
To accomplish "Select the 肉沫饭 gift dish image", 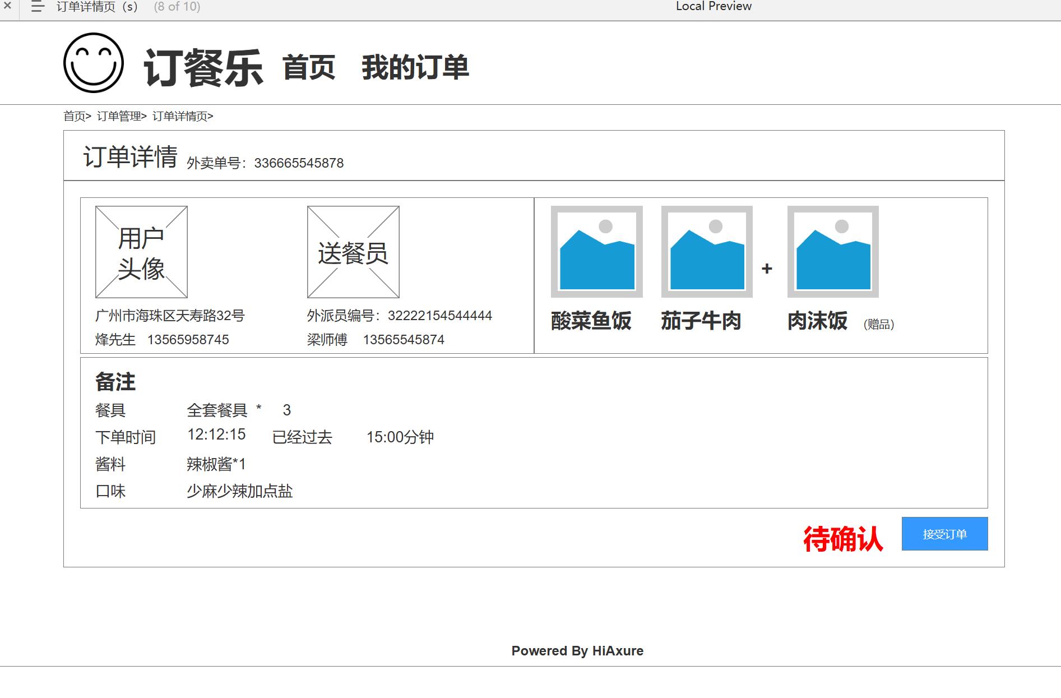I will coord(833,252).
